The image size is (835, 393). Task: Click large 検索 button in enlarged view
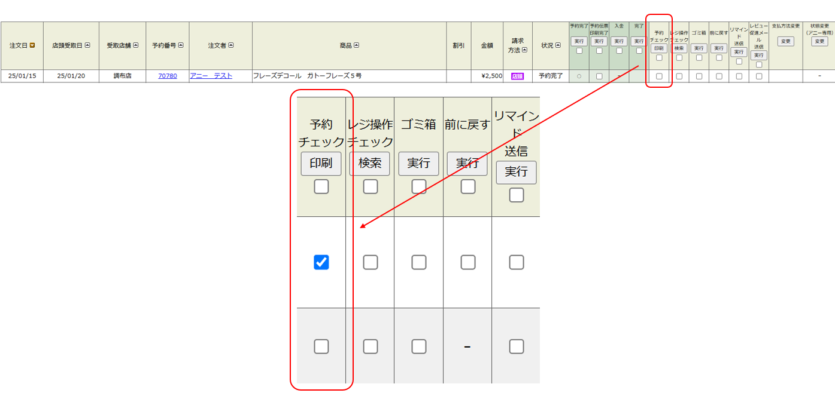click(x=369, y=164)
